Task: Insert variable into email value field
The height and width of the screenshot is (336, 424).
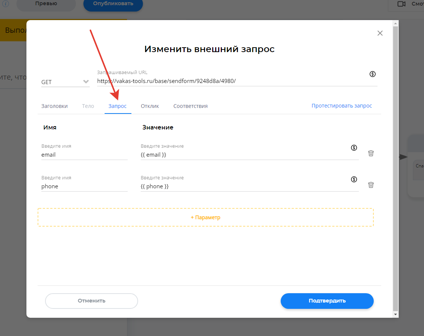Action: [x=354, y=148]
